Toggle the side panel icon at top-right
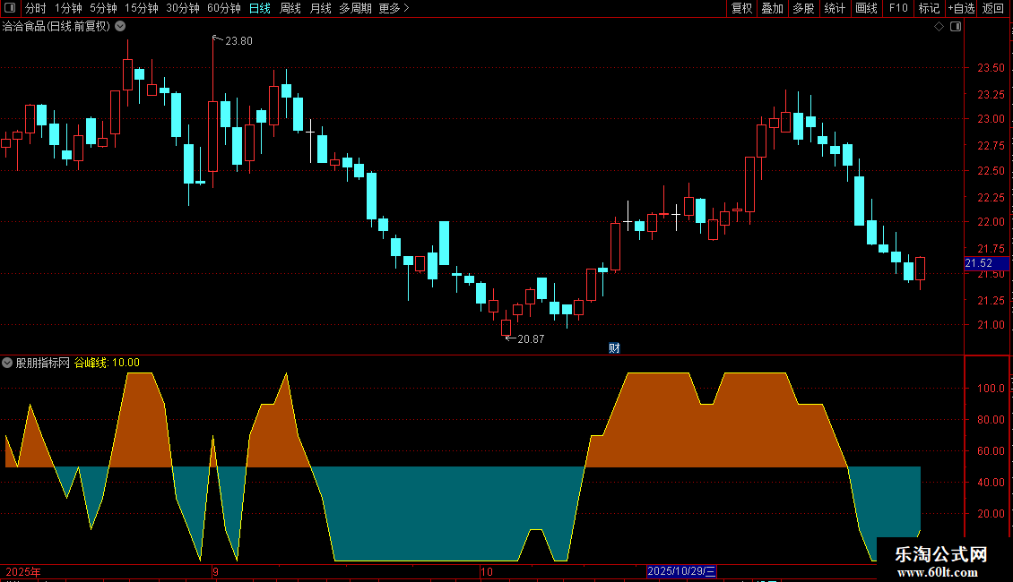Image resolution: width=1013 pixels, height=582 pixels. tap(956, 27)
